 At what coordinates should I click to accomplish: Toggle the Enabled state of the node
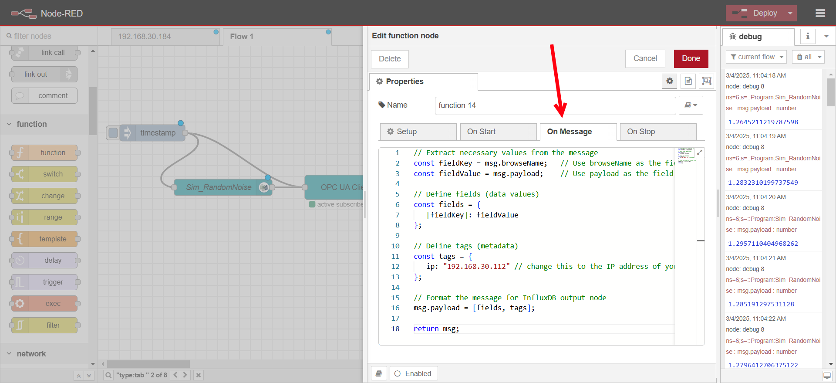pos(413,374)
